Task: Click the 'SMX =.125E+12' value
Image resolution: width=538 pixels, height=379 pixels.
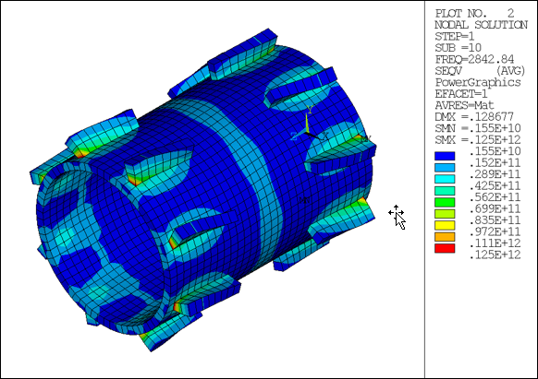Action: [478, 139]
